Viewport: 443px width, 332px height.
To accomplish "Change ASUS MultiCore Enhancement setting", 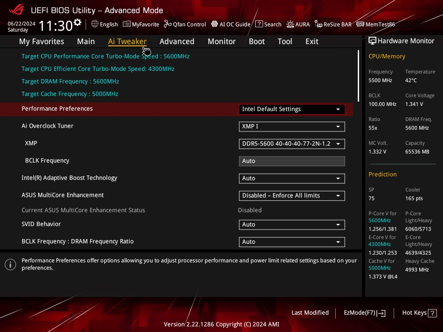I will point(292,195).
